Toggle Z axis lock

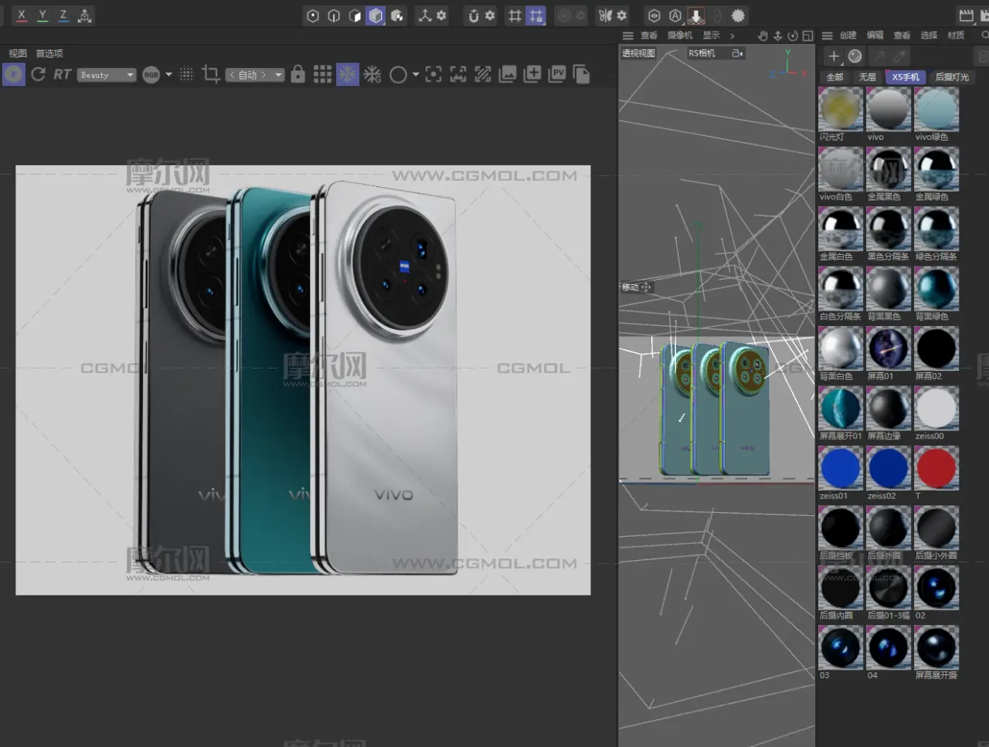(63, 15)
